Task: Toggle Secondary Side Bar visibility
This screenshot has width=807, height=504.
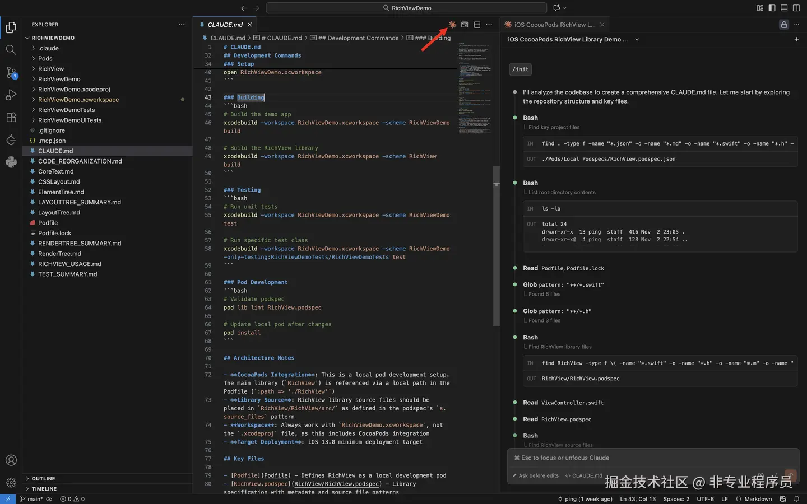Action: (796, 8)
